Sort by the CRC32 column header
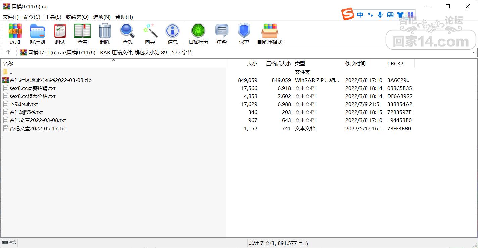Screen dimensions: 478x248 click(x=400, y=63)
